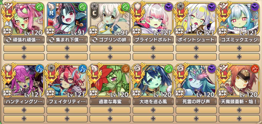Click the fire element icon above 天魔頭蓋斬・焔！
The width and height of the screenshot is (262, 124).
(255, 69)
